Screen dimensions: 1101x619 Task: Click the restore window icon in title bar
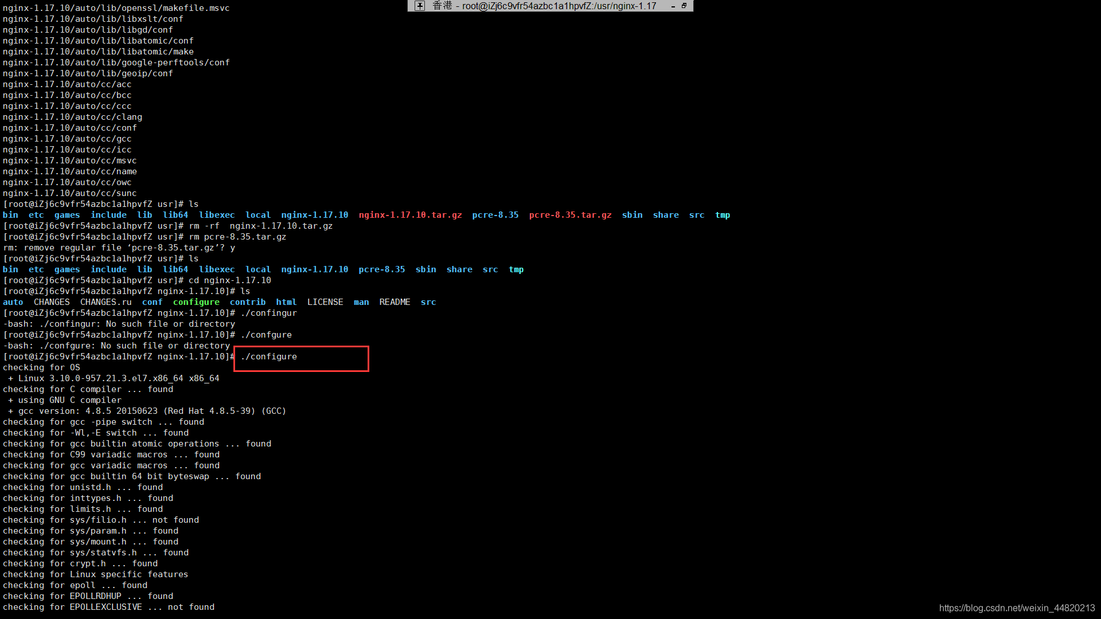pyautogui.click(x=684, y=6)
